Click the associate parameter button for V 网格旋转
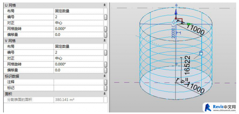 coord(105,64)
